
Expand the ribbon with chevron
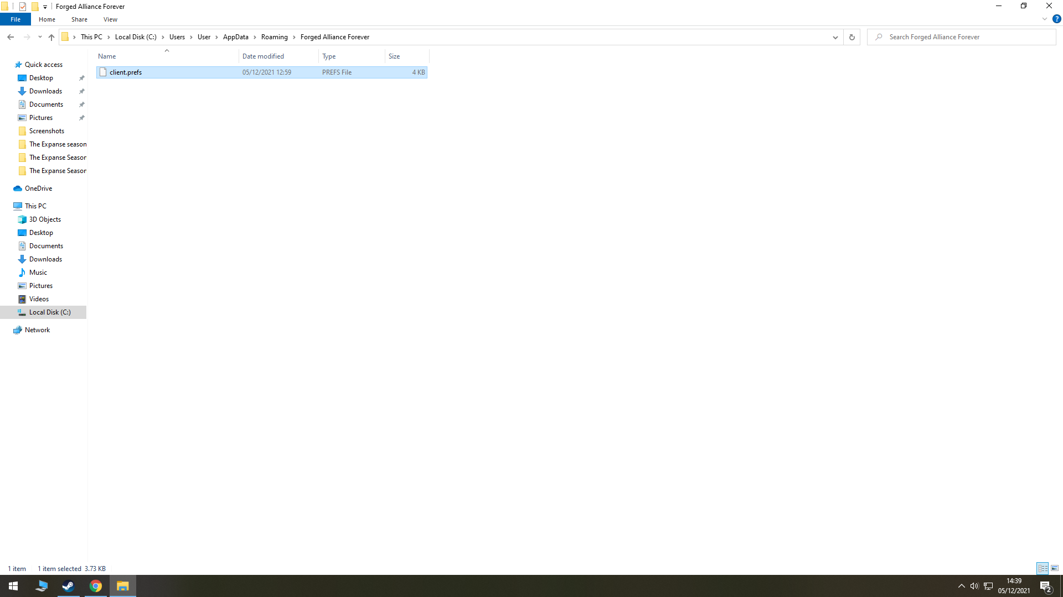1045,19
